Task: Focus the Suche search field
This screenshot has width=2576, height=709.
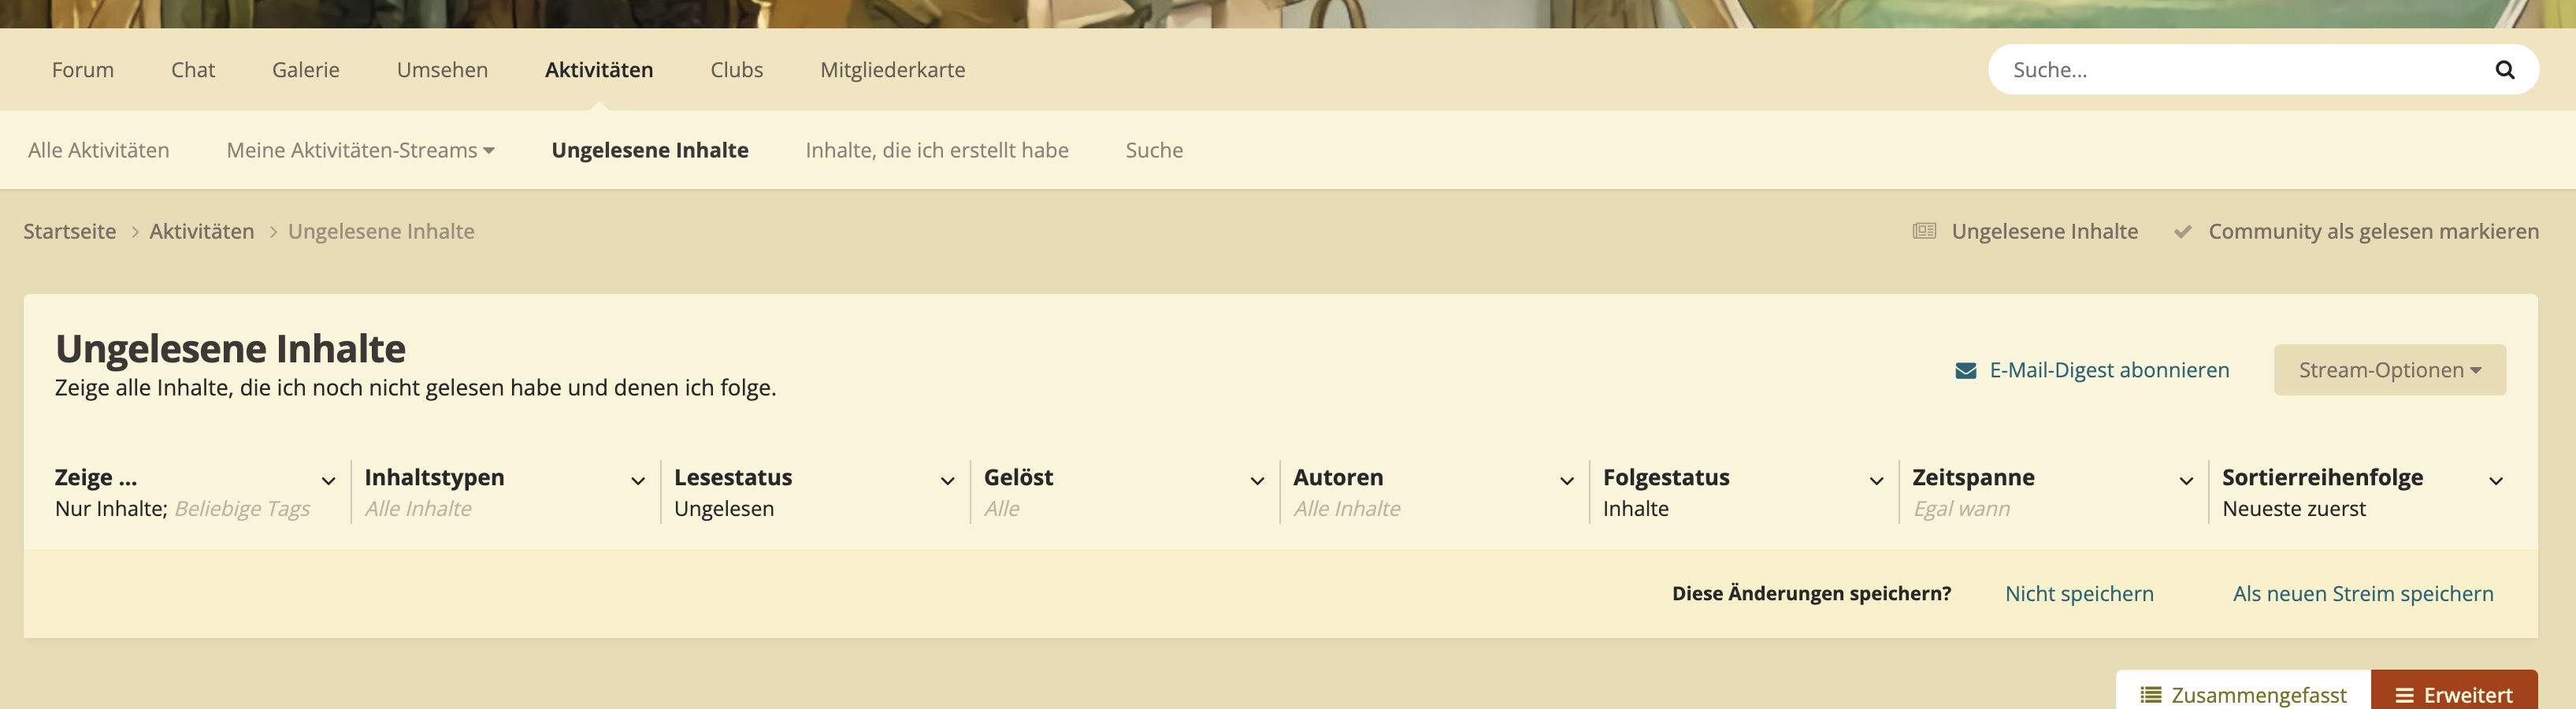Action: 2240,70
